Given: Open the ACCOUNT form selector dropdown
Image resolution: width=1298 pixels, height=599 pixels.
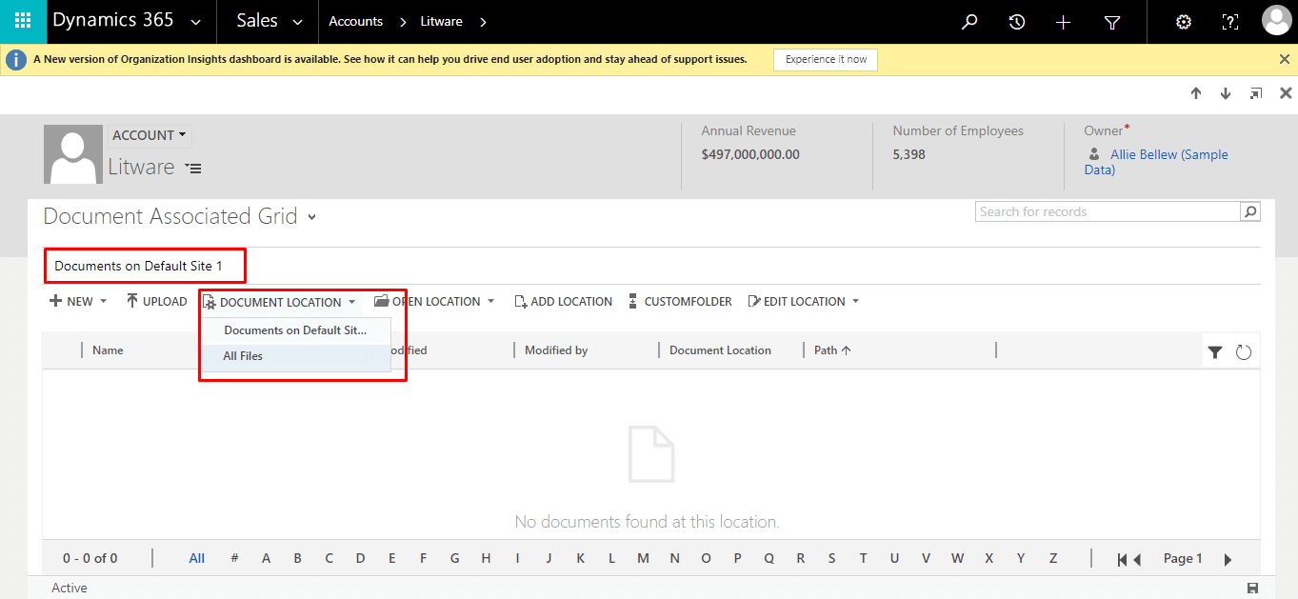Looking at the screenshot, I should point(150,135).
